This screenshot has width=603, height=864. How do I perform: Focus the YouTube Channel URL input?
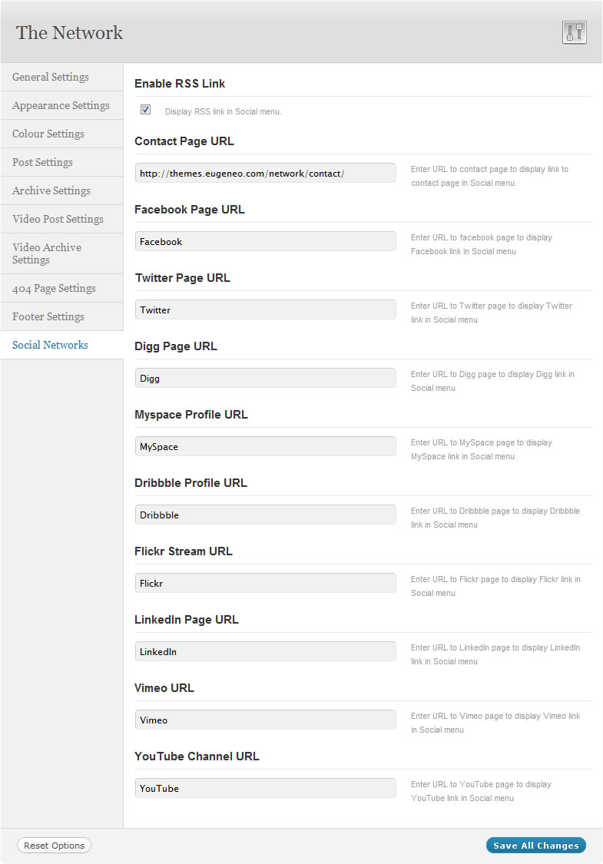point(265,788)
